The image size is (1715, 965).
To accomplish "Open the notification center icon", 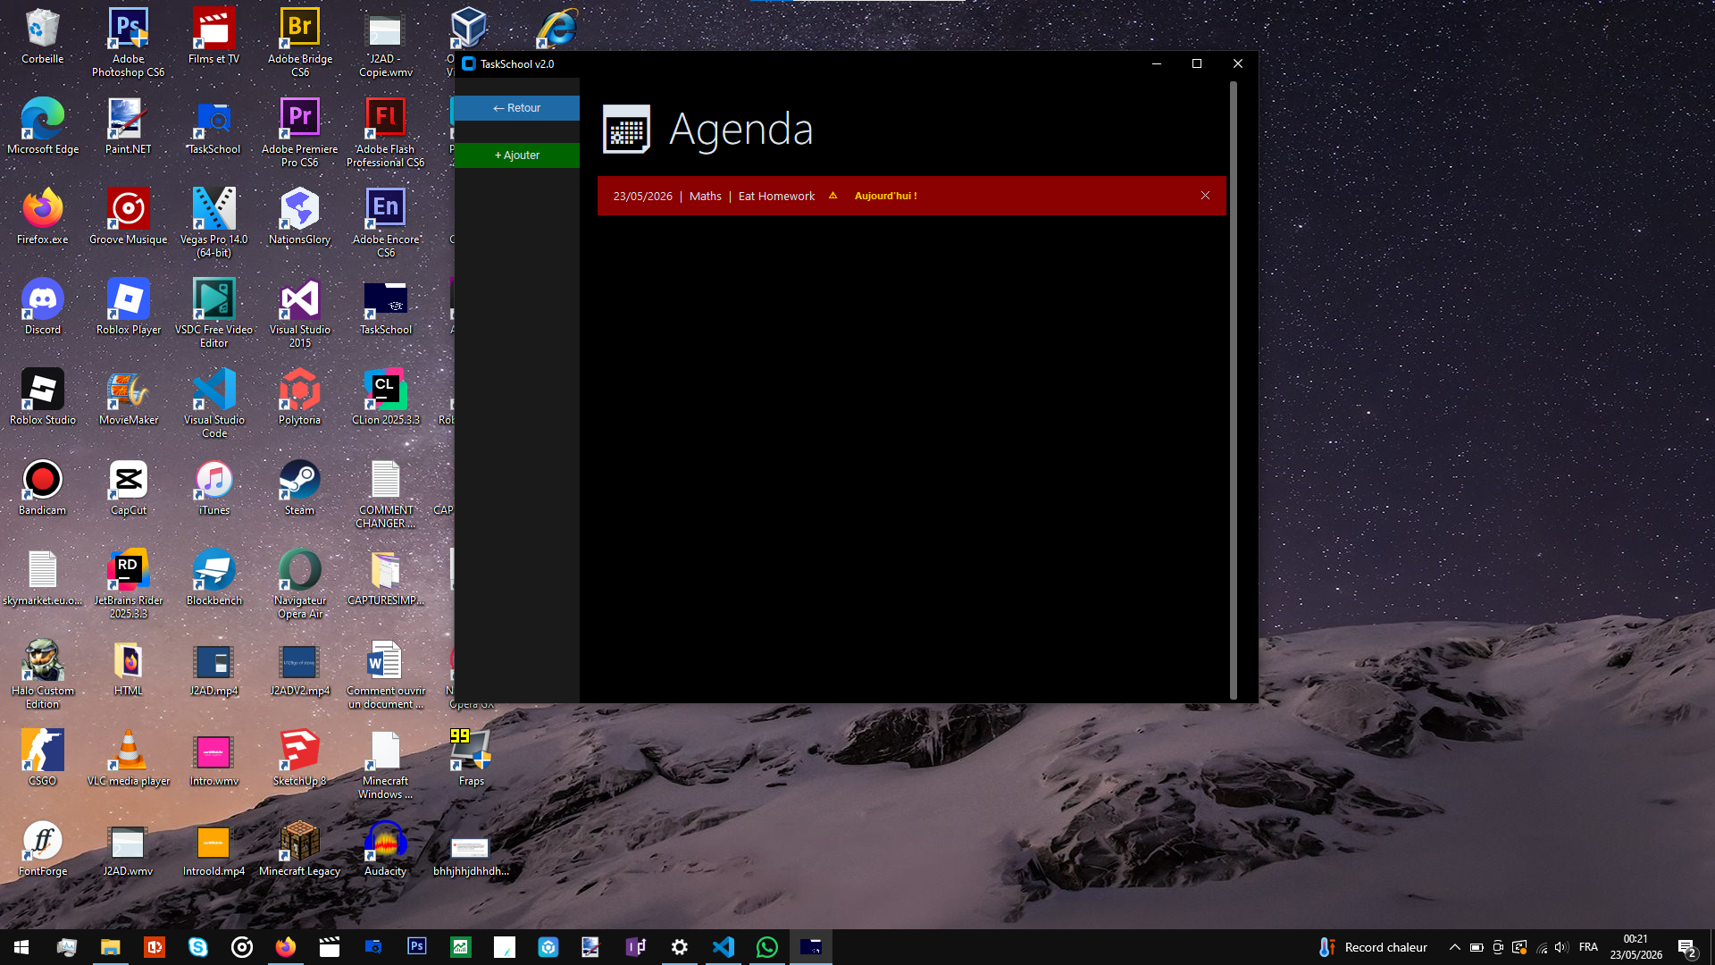I will point(1687,947).
